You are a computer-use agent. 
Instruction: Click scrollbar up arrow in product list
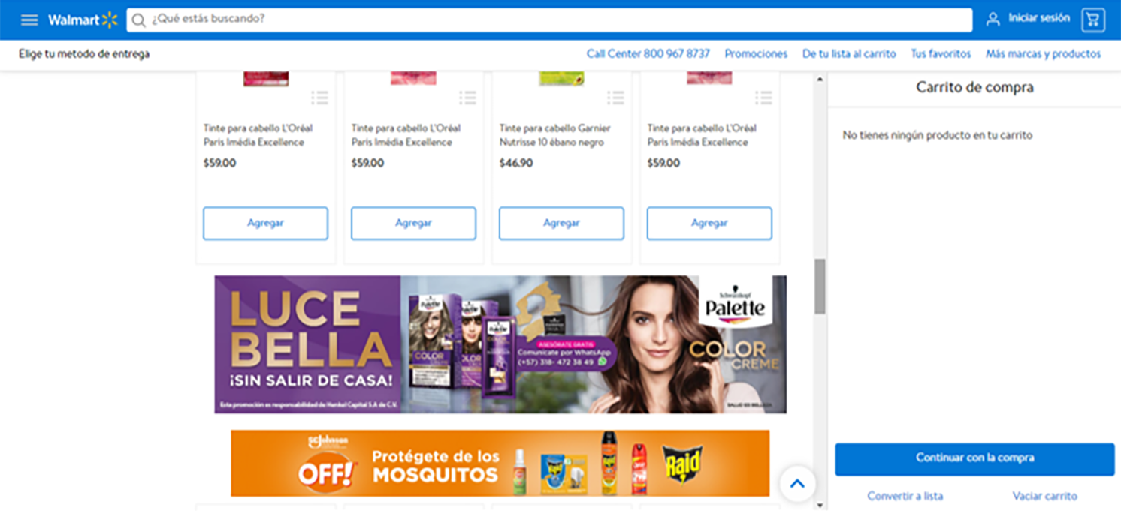(820, 79)
